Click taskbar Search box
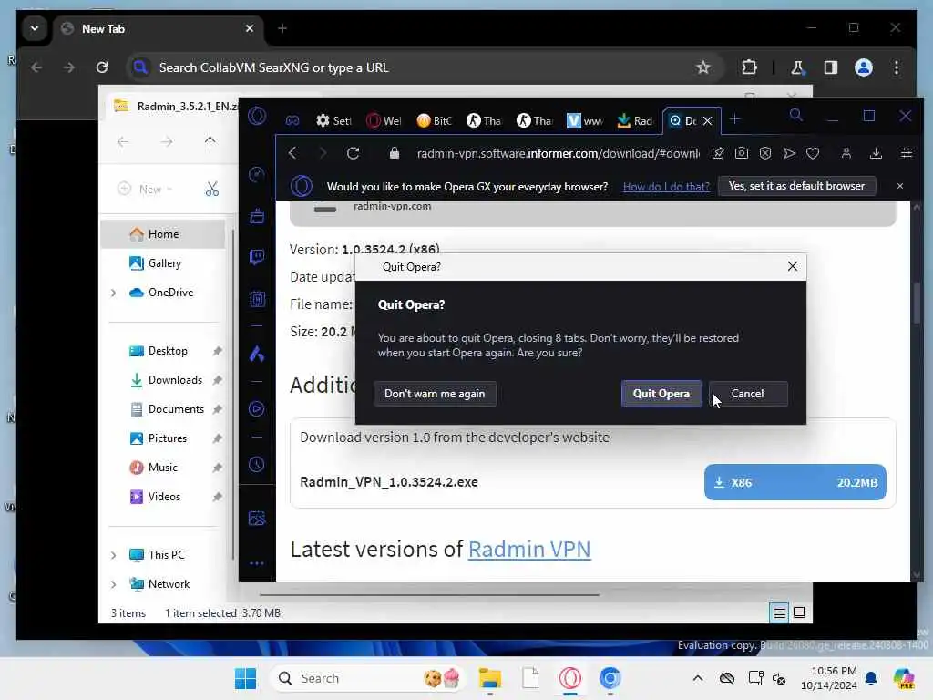This screenshot has height=700, width=933. coord(366,678)
